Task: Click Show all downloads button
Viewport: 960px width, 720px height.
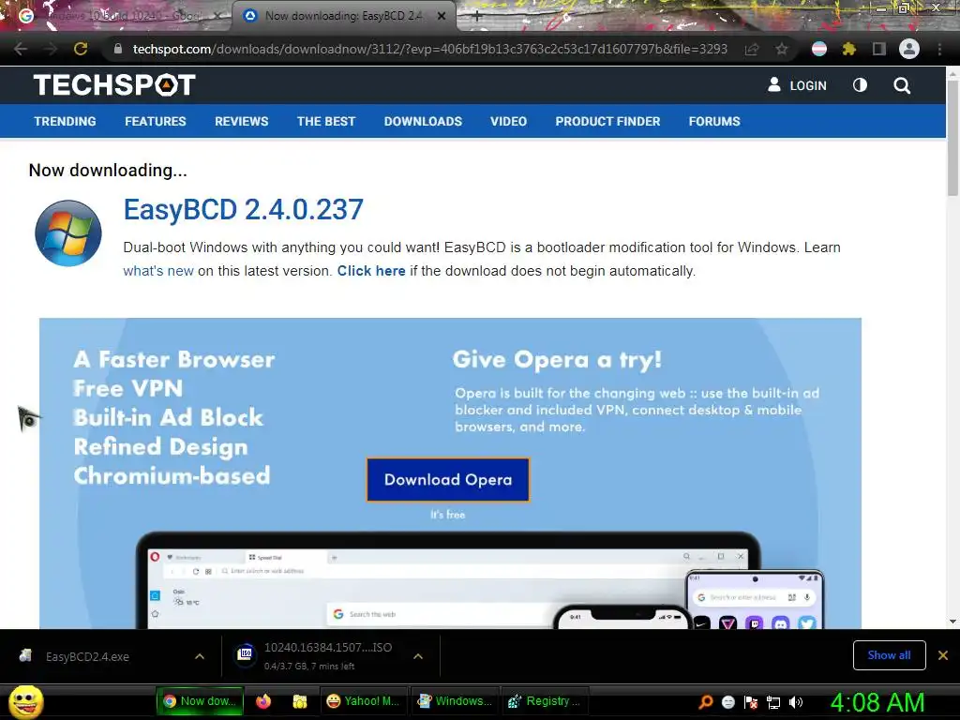Action: pyautogui.click(x=889, y=655)
